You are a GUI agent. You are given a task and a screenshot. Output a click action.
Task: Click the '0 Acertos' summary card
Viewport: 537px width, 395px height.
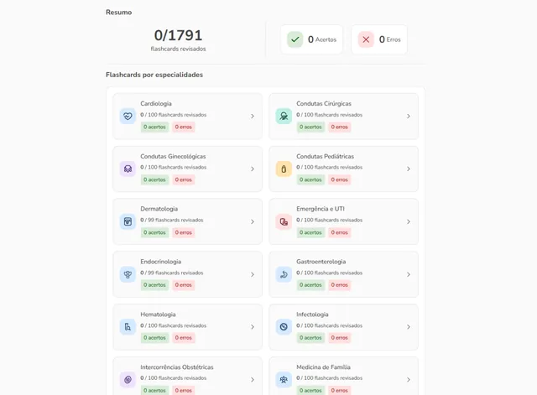[x=311, y=39]
